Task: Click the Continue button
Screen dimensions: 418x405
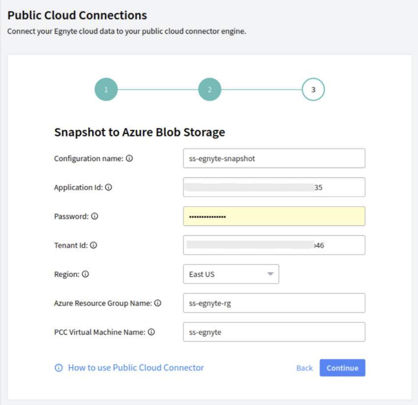Action: 342,368
